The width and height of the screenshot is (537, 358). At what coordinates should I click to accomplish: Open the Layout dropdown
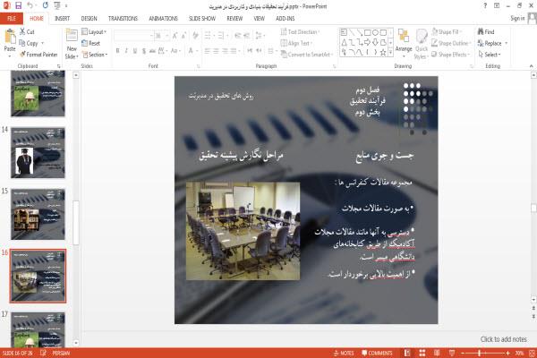click(94, 32)
